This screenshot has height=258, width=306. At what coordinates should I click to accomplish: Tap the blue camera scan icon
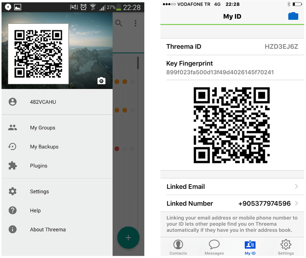click(293, 16)
